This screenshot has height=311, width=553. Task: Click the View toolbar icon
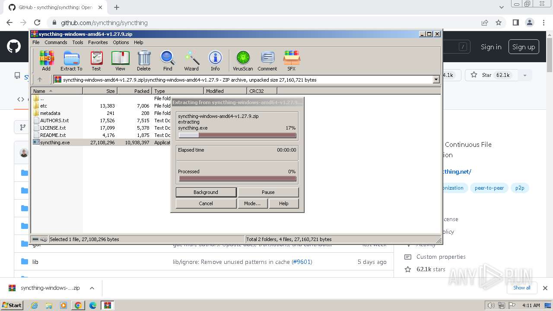(120, 60)
